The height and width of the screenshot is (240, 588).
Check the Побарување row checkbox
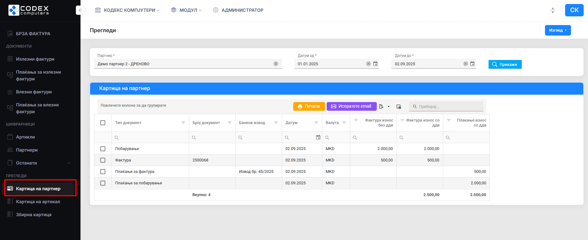click(x=103, y=149)
